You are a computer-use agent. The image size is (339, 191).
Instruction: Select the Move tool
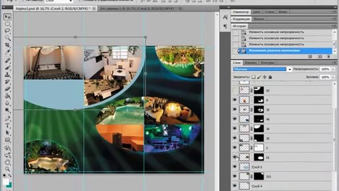coord(7,16)
